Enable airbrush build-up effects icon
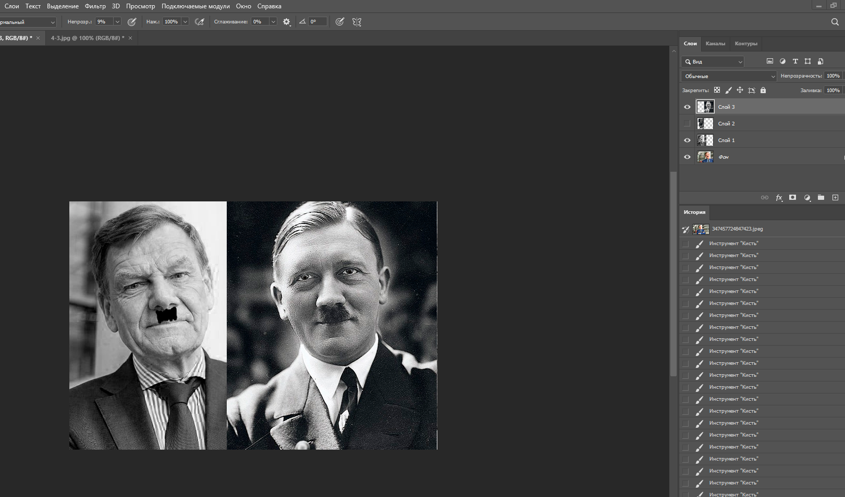Image resolution: width=845 pixels, height=497 pixels. 199,22
